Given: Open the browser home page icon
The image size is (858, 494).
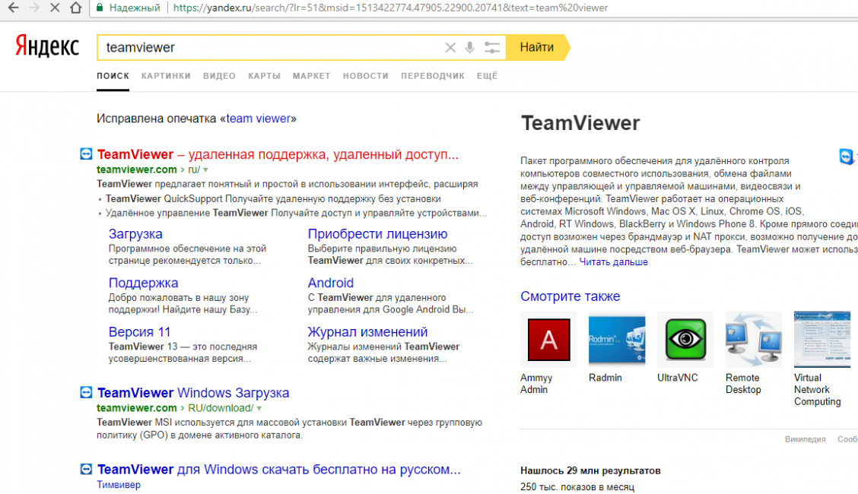Looking at the screenshot, I should (x=76, y=8).
